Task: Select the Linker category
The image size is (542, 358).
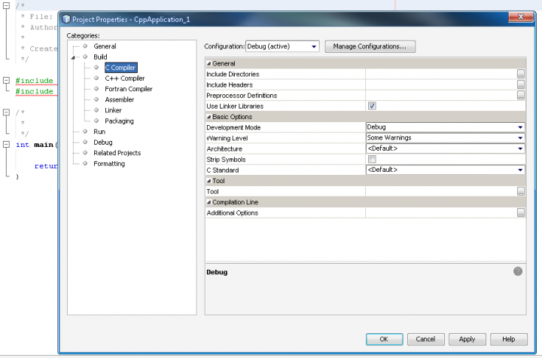Action: (114, 110)
